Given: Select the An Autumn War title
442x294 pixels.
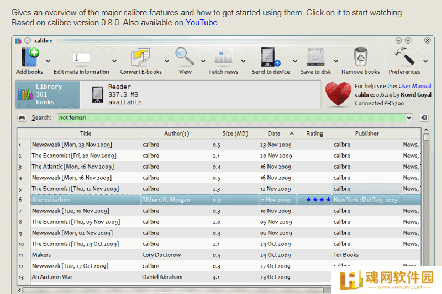Looking at the screenshot, I should click(x=52, y=277).
